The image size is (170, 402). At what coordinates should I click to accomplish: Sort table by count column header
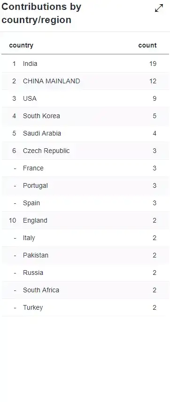147,45
